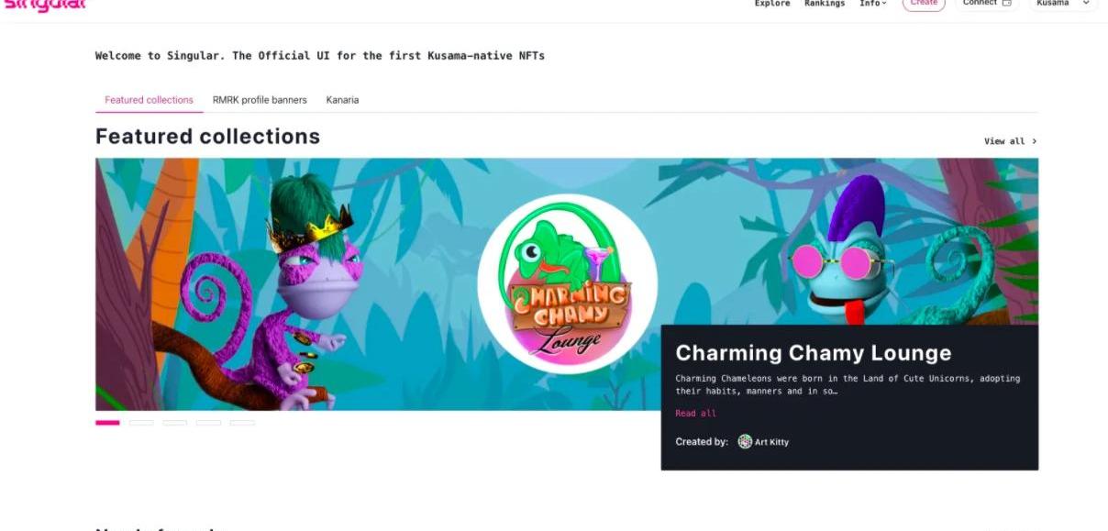Screen dimensions: 1108x531
Task: Open the Explore page
Action: (x=772, y=4)
